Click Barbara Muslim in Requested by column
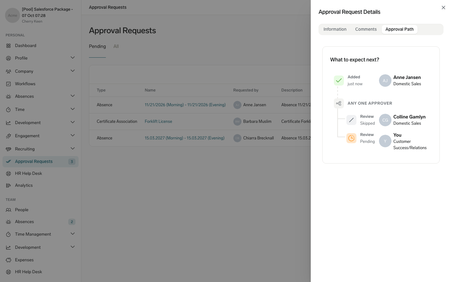The height and width of the screenshot is (282, 451). coord(257,122)
